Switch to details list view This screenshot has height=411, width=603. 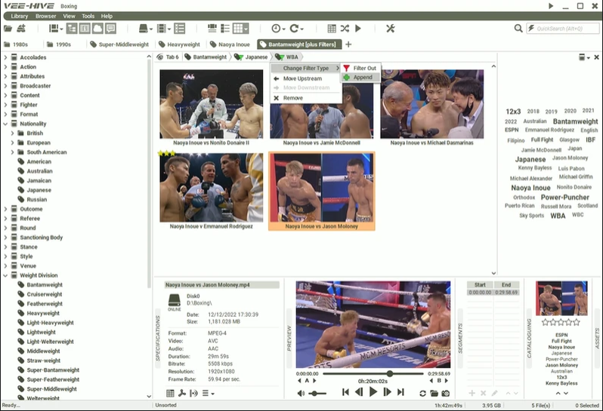(x=225, y=29)
